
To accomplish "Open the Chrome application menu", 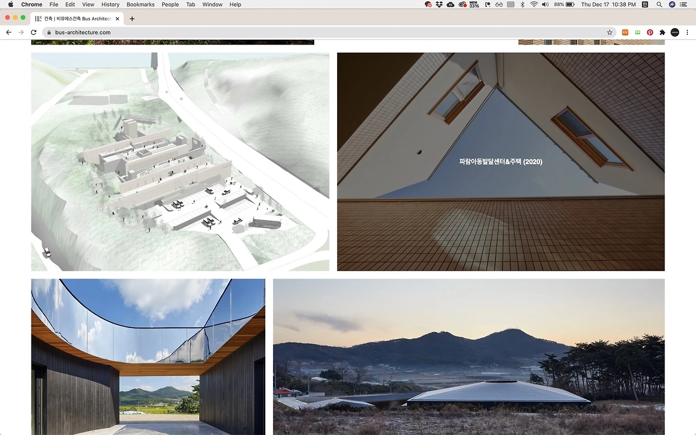I will tap(32, 4).
